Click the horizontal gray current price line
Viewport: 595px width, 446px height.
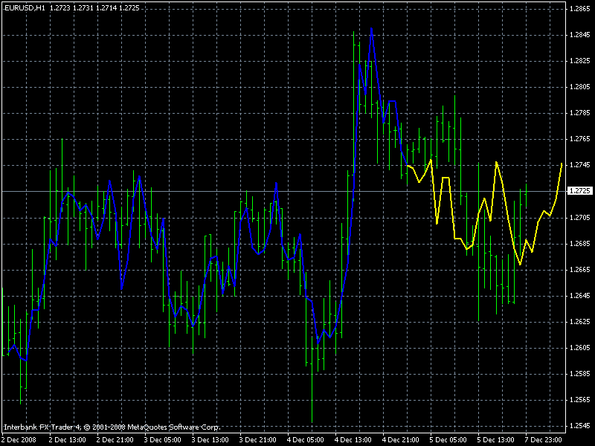(x=283, y=192)
